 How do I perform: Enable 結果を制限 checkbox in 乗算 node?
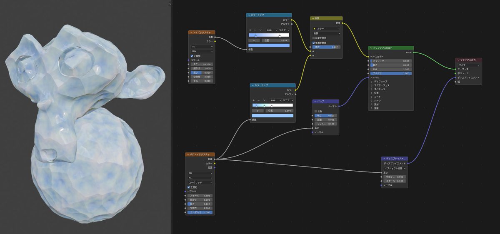click(x=314, y=38)
